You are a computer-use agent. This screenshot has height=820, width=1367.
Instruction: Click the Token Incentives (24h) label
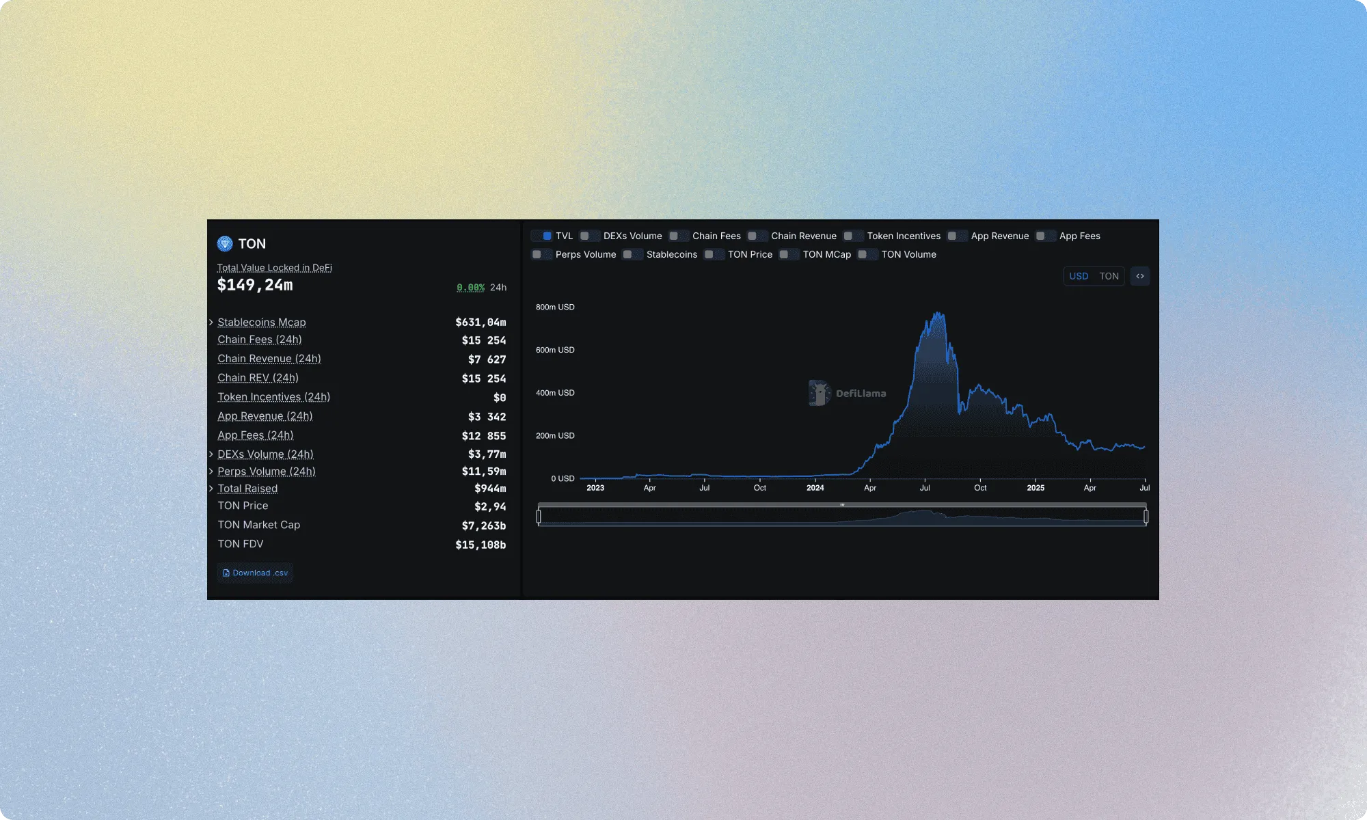[x=273, y=397]
